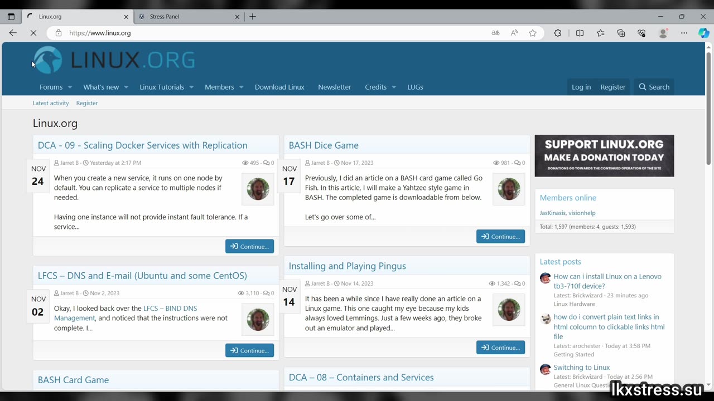Viewport: 714px width, 401px height.
Task: Click Brickwizard avatar beside Lenovo post
Action: click(546, 278)
